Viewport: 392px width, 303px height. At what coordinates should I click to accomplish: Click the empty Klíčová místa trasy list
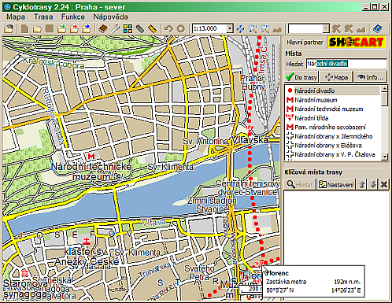336,227
